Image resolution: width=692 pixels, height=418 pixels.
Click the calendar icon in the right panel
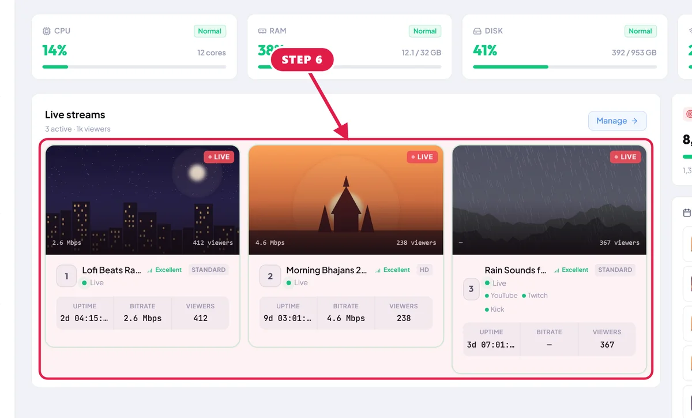click(x=687, y=213)
